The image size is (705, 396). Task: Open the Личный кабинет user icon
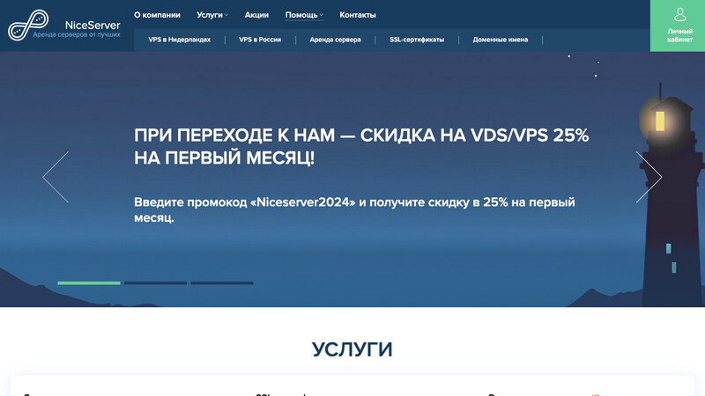[679, 14]
